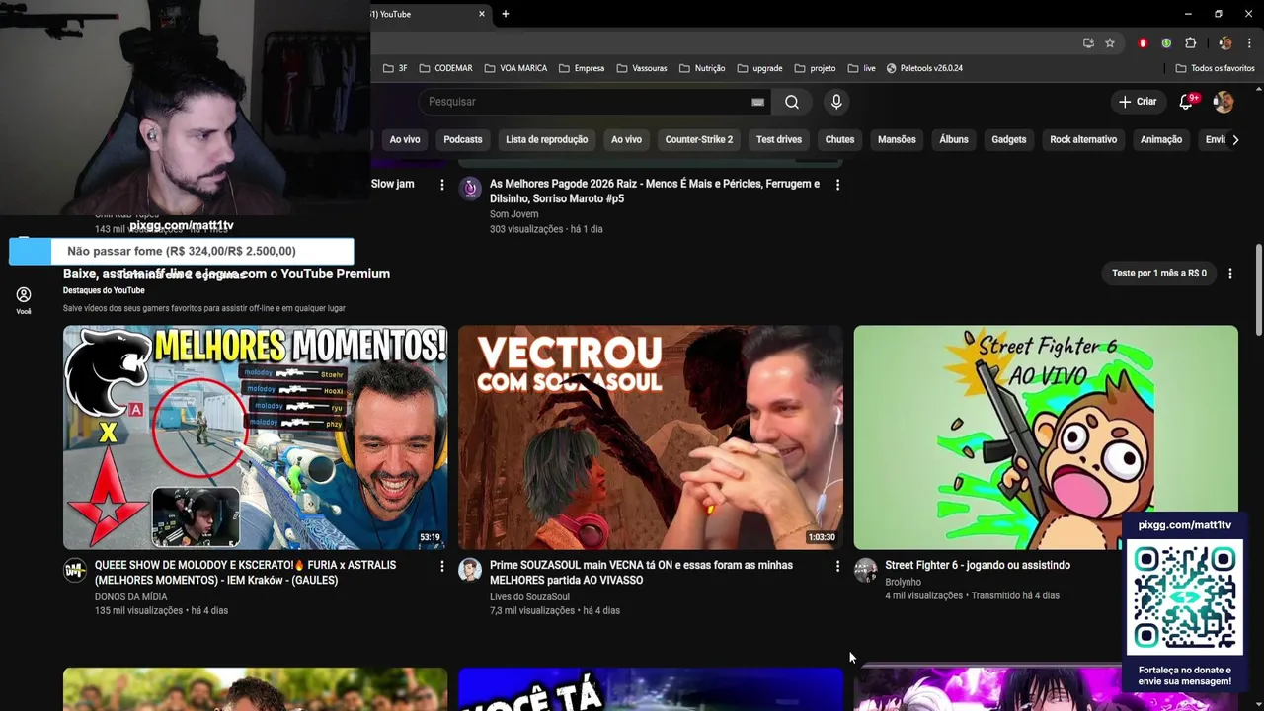Open Chrome extensions puzzle icon
This screenshot has width=1264, height=711.
(x=1190, y=43)
